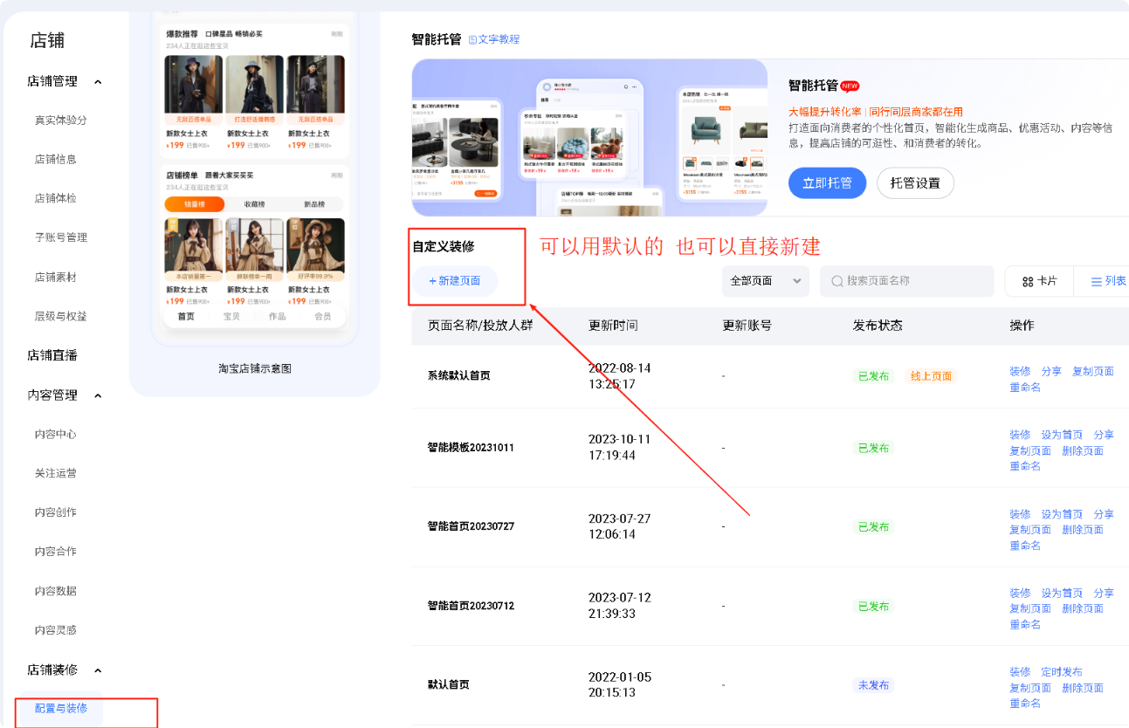Click 重命名 for 系统默认首页
This screenshot has height=728, width=1129.
click(x=1025, y=387)
